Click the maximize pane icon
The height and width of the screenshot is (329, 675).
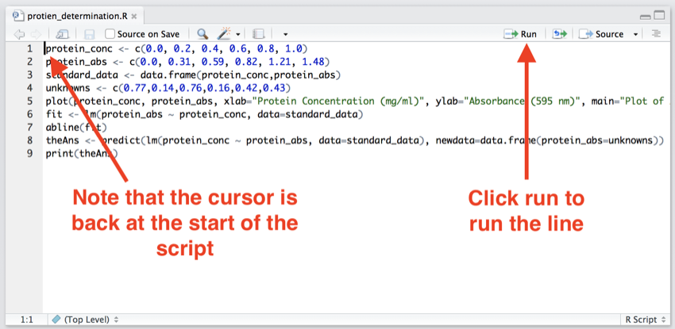pos(661,15)
